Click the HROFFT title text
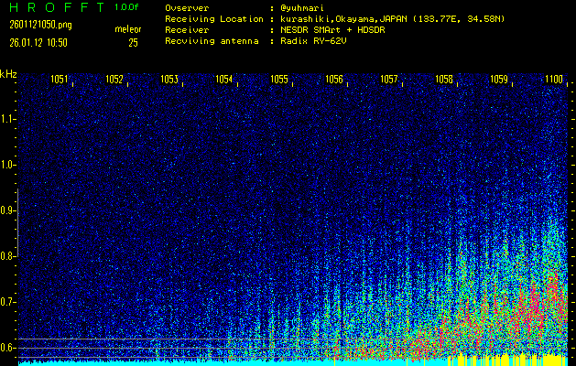The width and height of the screenshot is (576, 366). 56,7
